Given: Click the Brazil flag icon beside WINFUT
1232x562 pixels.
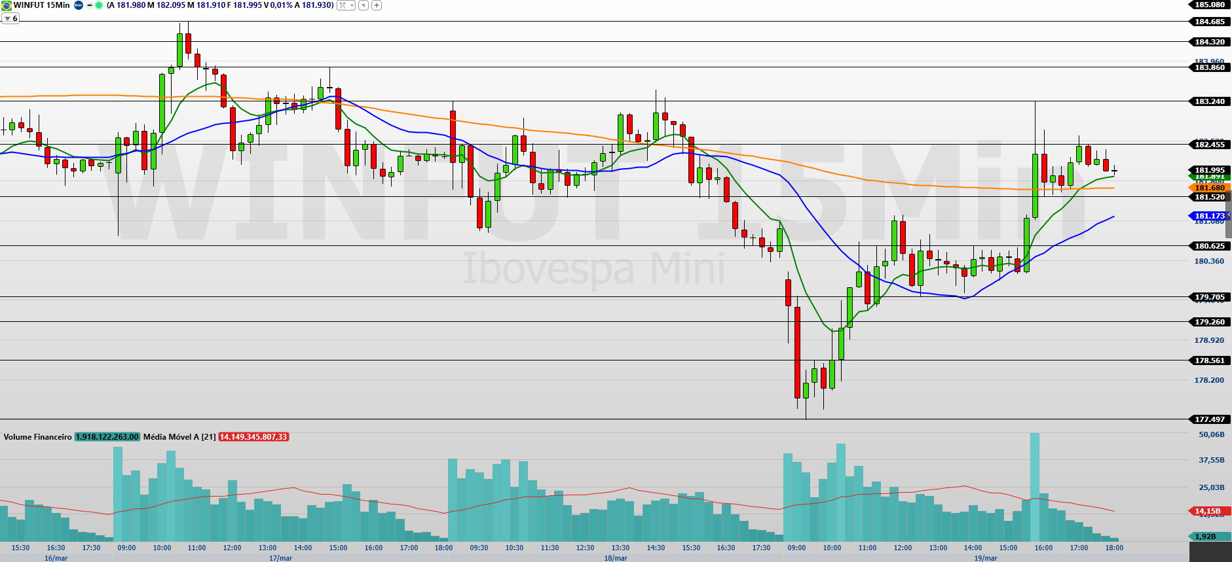Looking at the screenshot, I should 7,5.
